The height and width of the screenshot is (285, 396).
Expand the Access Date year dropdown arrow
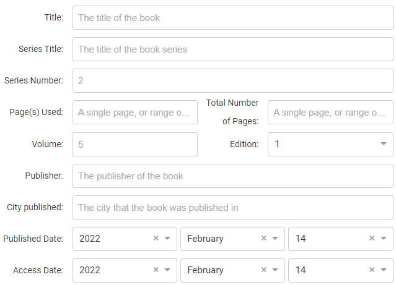tap(167, 271)
